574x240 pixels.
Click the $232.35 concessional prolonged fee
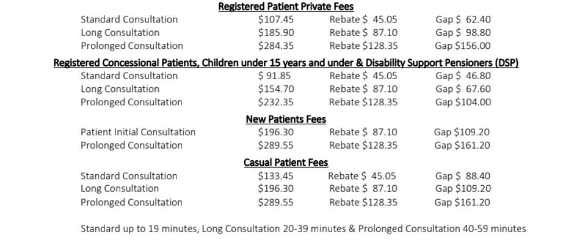(275, 102)
